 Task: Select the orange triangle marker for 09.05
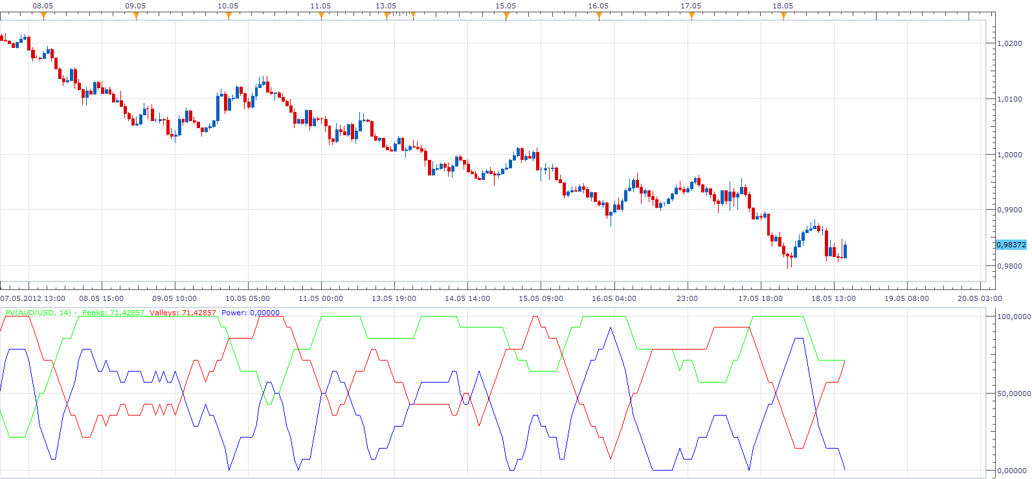click(136, 16)
